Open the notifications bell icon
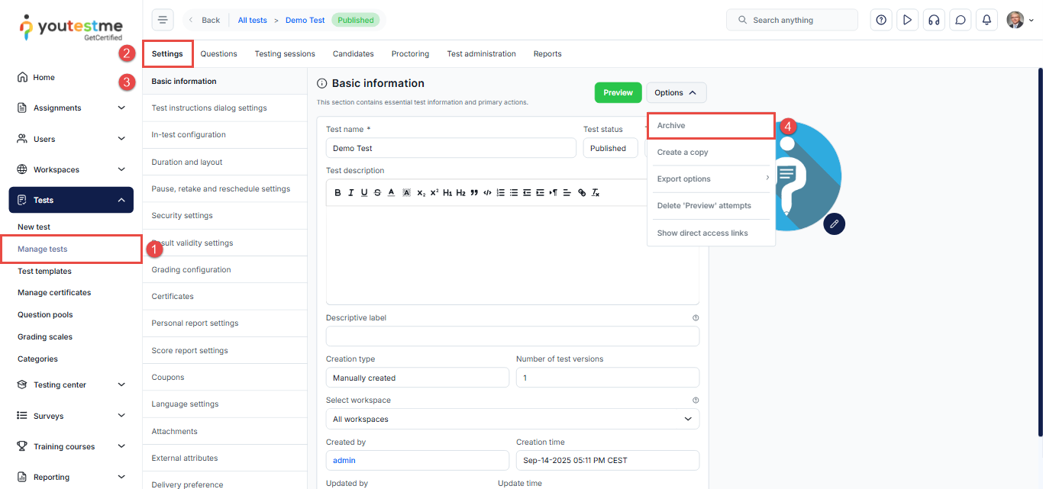 [x=987, y=20]
